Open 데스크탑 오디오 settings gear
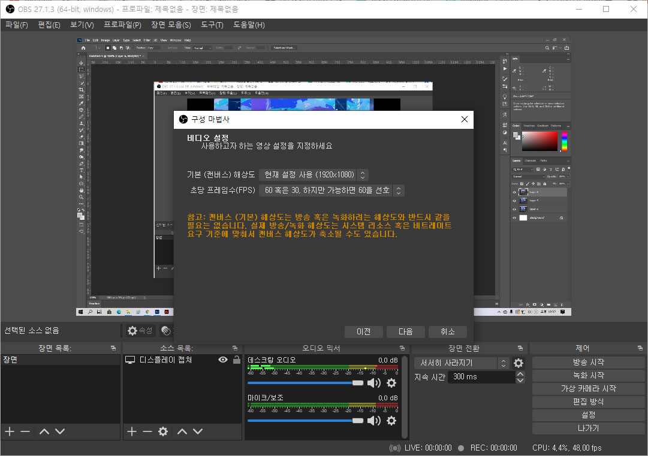Image resolution: width=648 pixels, height=456 pixels. 391,383
